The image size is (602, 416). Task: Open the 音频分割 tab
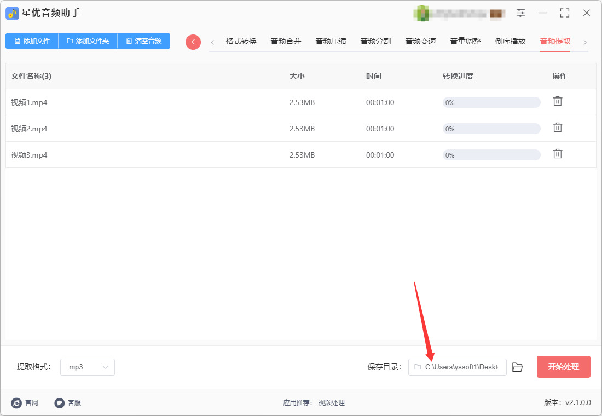coord(376,41)
